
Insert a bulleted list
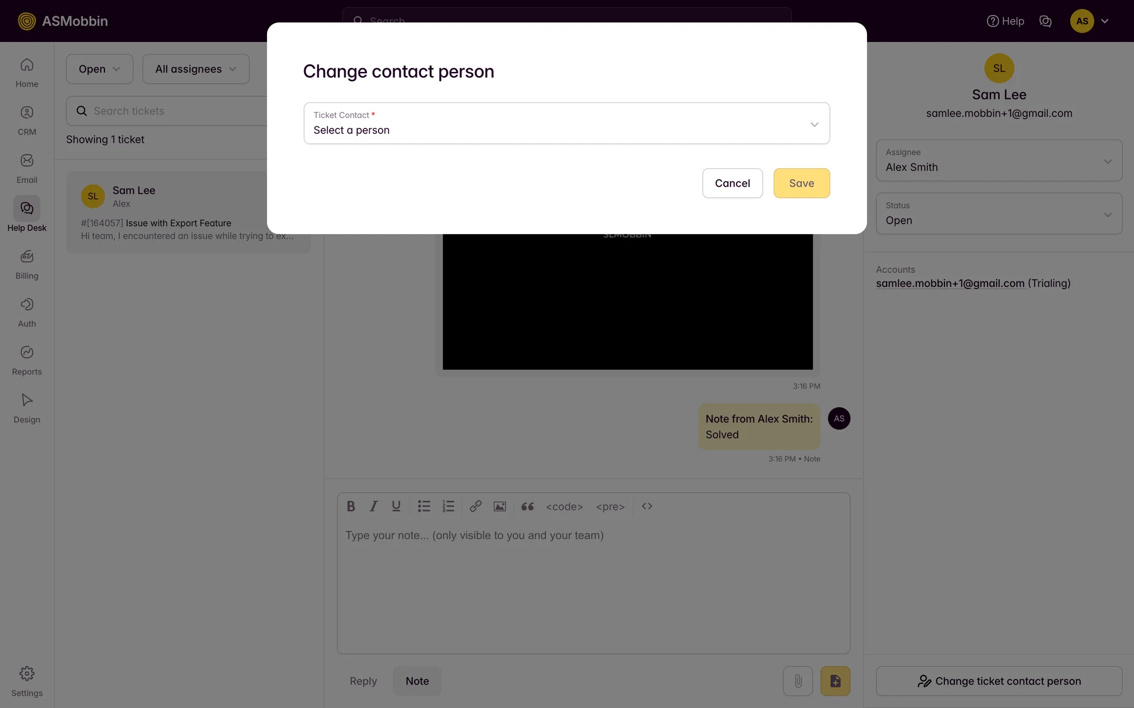(x=423, y=506)
